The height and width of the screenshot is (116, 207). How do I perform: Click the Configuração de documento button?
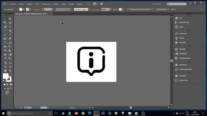pyautogui.click(x=140, y=9)
